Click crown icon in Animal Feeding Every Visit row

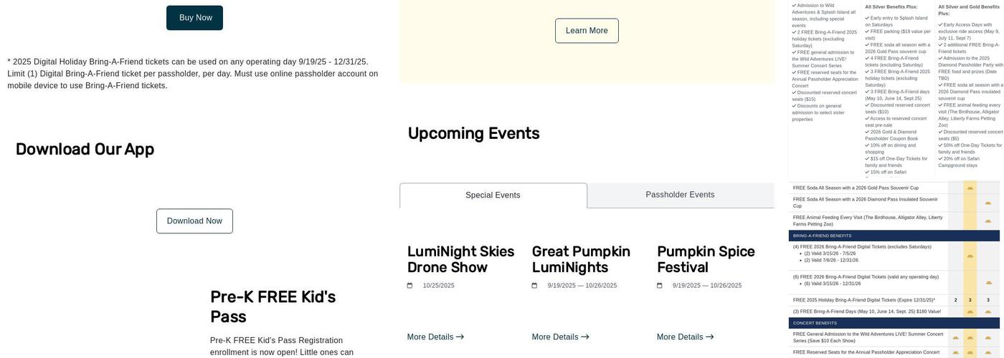[x=988, y=221]
